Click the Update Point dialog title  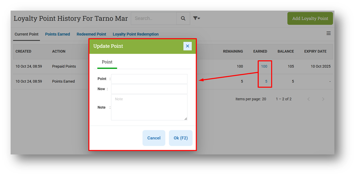click(x=108, y=46)
